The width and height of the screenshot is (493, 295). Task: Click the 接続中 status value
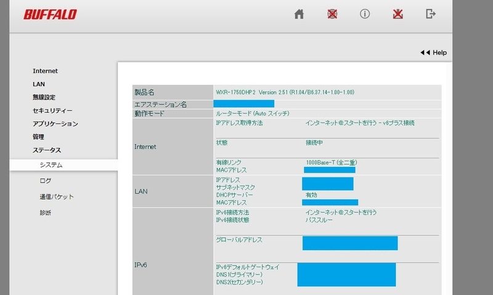click(x=314, y=143)
